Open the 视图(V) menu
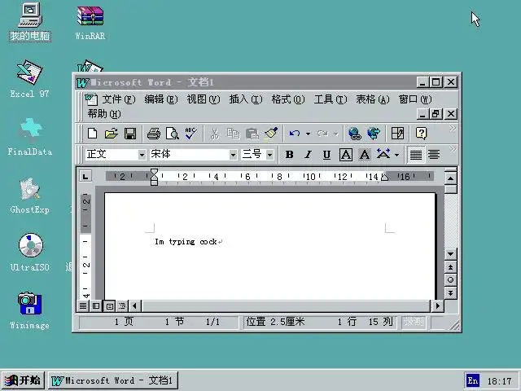521x391 pixels. click(x=204, y=99)
